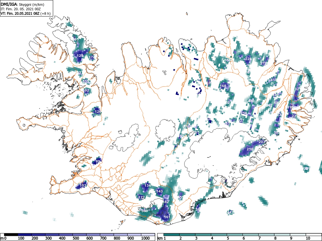
Task: Click the map value label 707
Action: [x=188, y=127]
